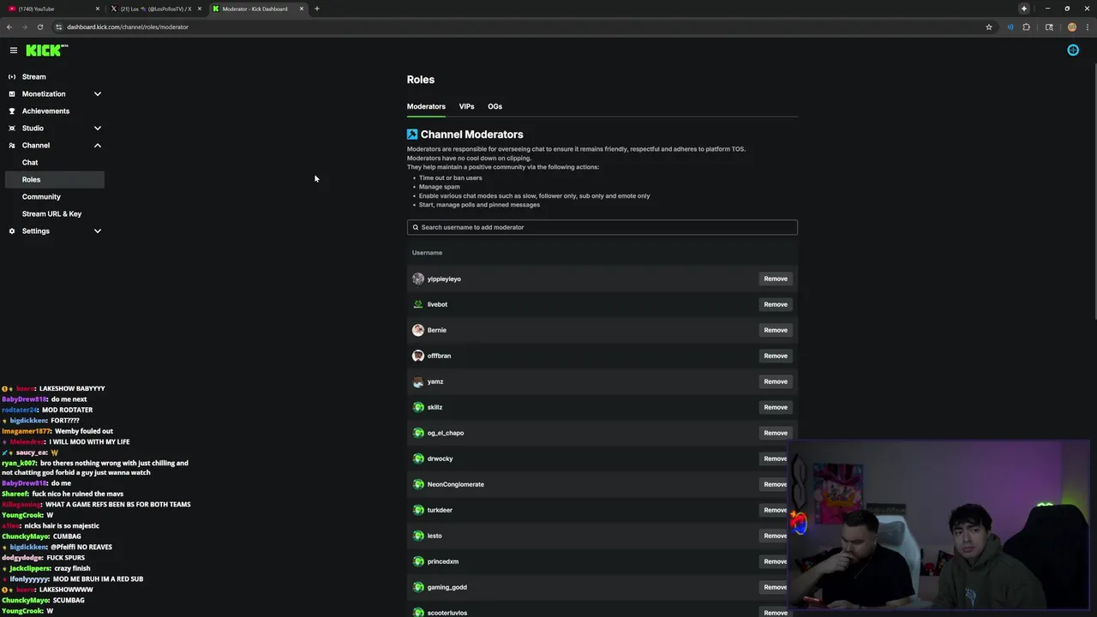Screen dimensions: 1097x617
Task: Click Bernie's avatar
Action: click(x=418, y=330)
